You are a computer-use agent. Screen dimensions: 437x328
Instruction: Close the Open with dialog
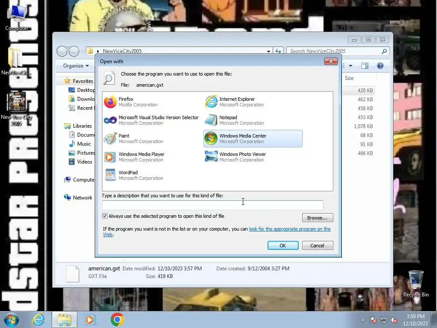pos(331,61)
